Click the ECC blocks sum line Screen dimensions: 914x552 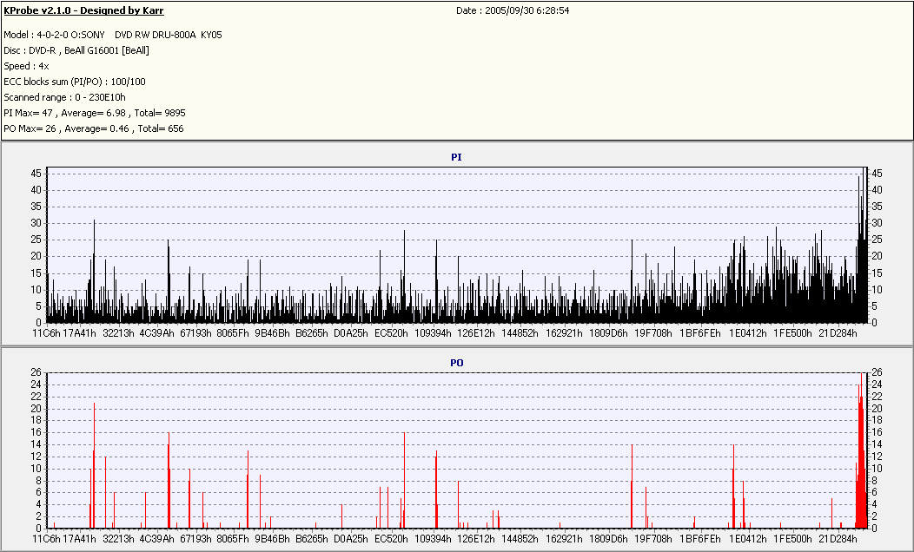(75, 82)
